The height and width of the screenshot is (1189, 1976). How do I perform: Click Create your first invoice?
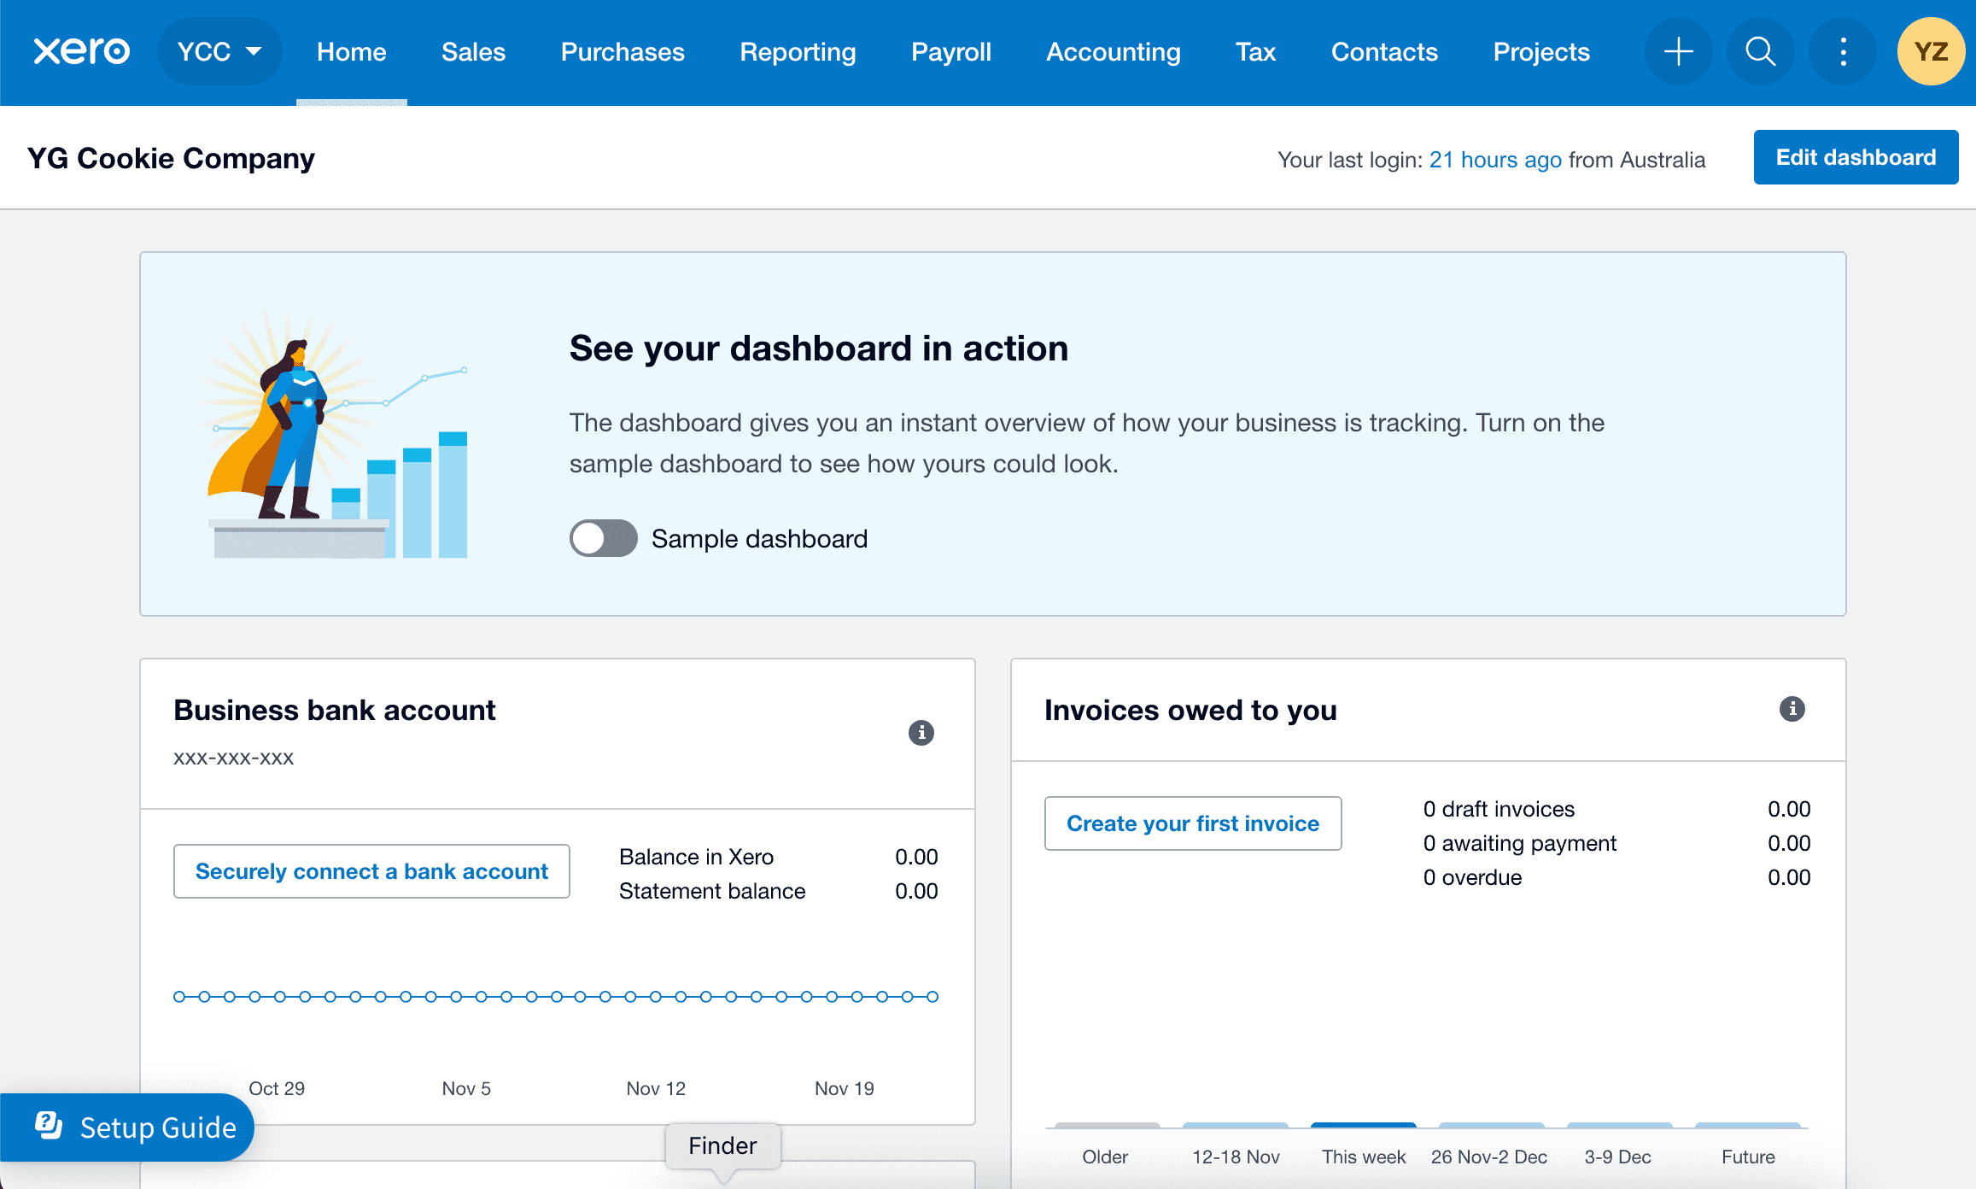(x=1192, y=823)
